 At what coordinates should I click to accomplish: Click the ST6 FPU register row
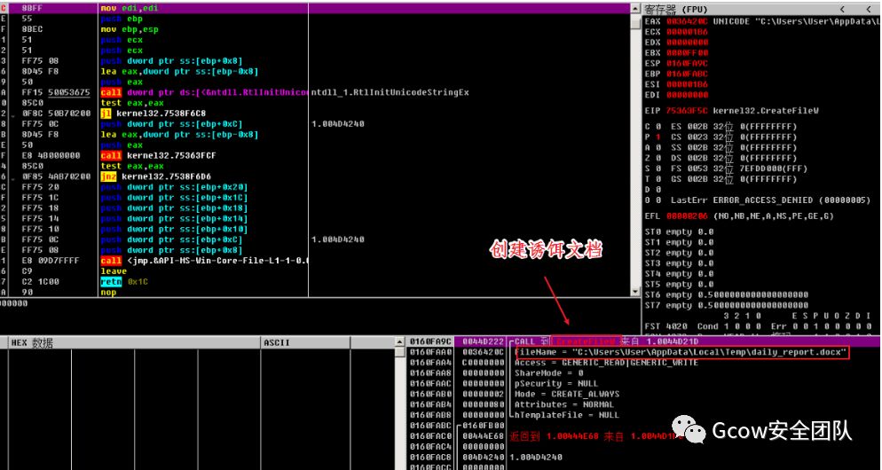(x=727, y=295)
